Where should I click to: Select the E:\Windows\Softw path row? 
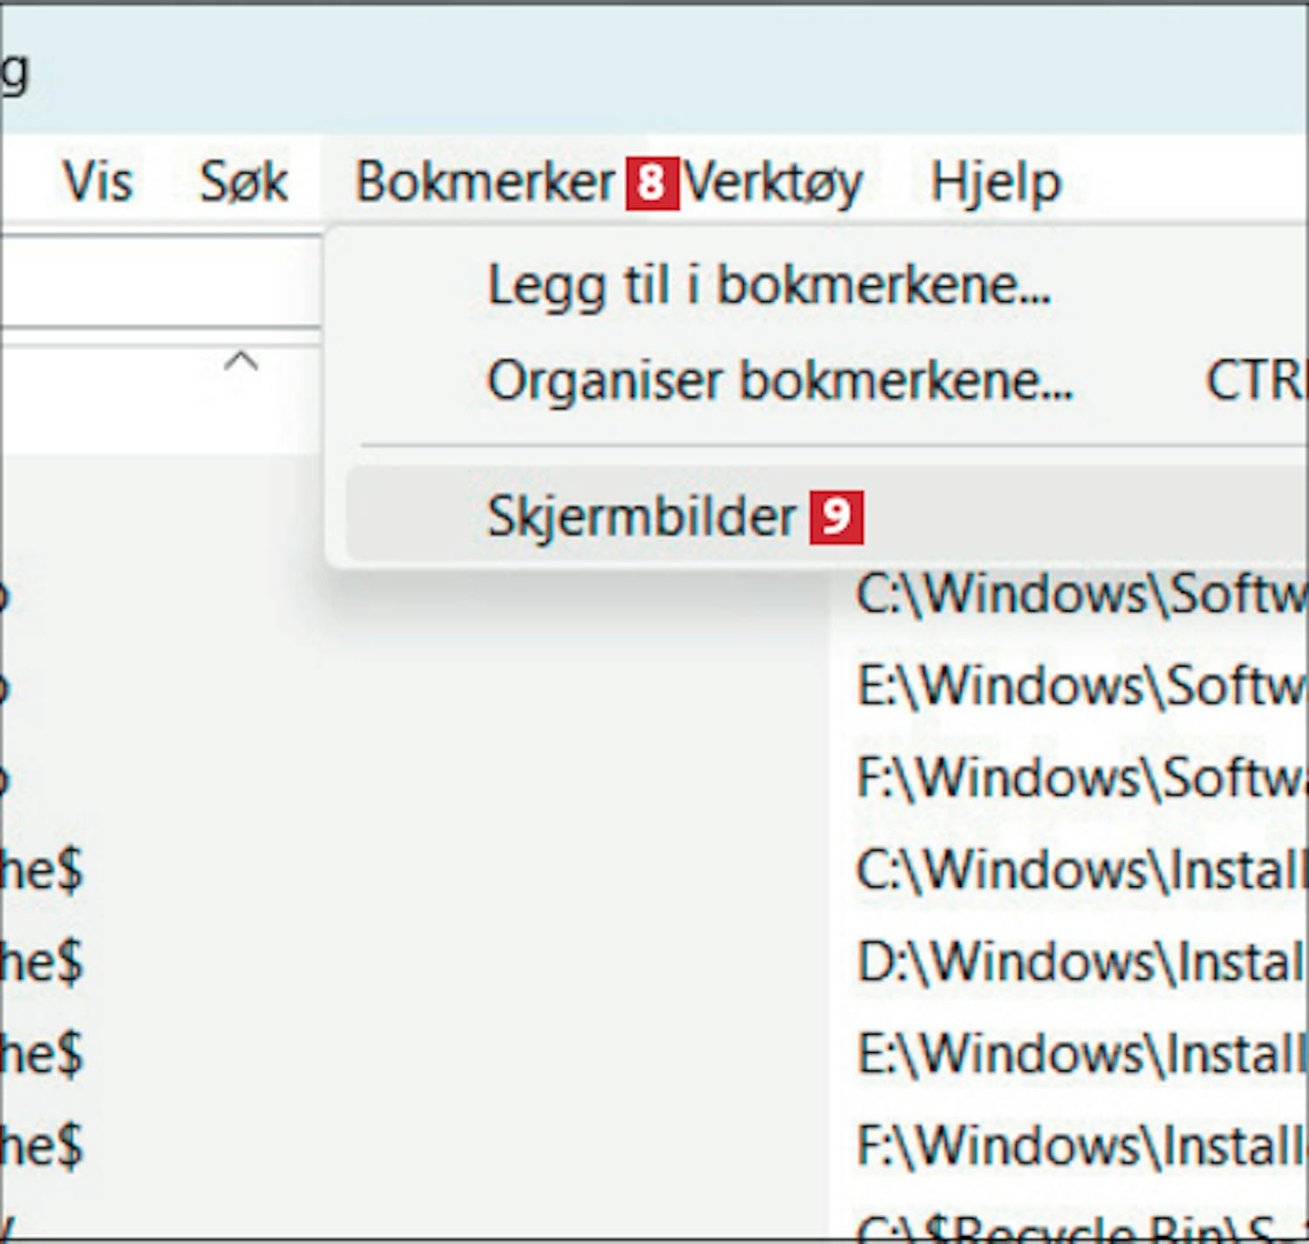1080,687
